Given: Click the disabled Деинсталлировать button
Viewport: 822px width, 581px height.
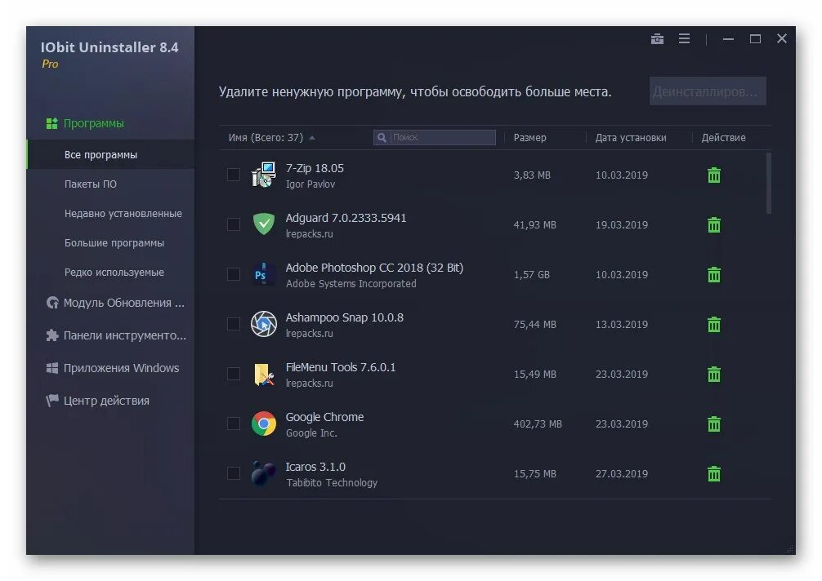Looking at the screenshot, I should [707, 91].
